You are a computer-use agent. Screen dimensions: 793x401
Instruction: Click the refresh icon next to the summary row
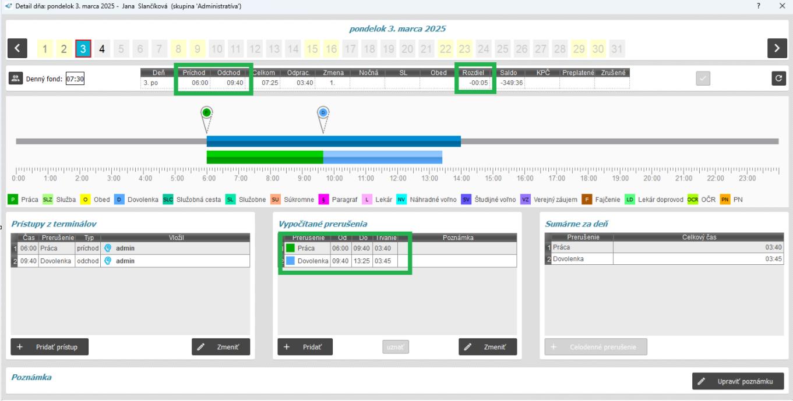[777, 79]
